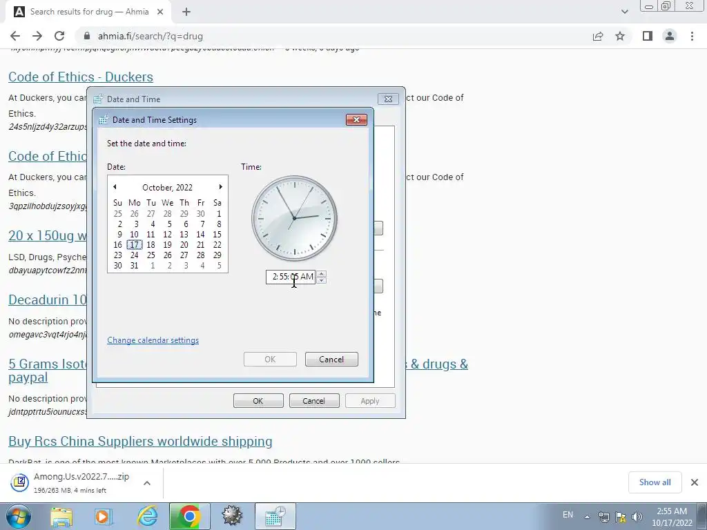The image size is (707, 530).
Task: Click the October, 2022 calendar header
Action: pos(167,188)
